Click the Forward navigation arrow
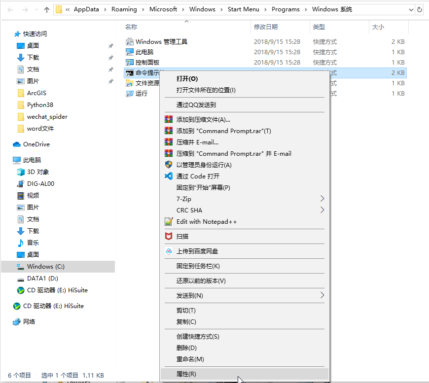This screenshot has width=429, height=383. pyautogui.click(x=25, y=10)
